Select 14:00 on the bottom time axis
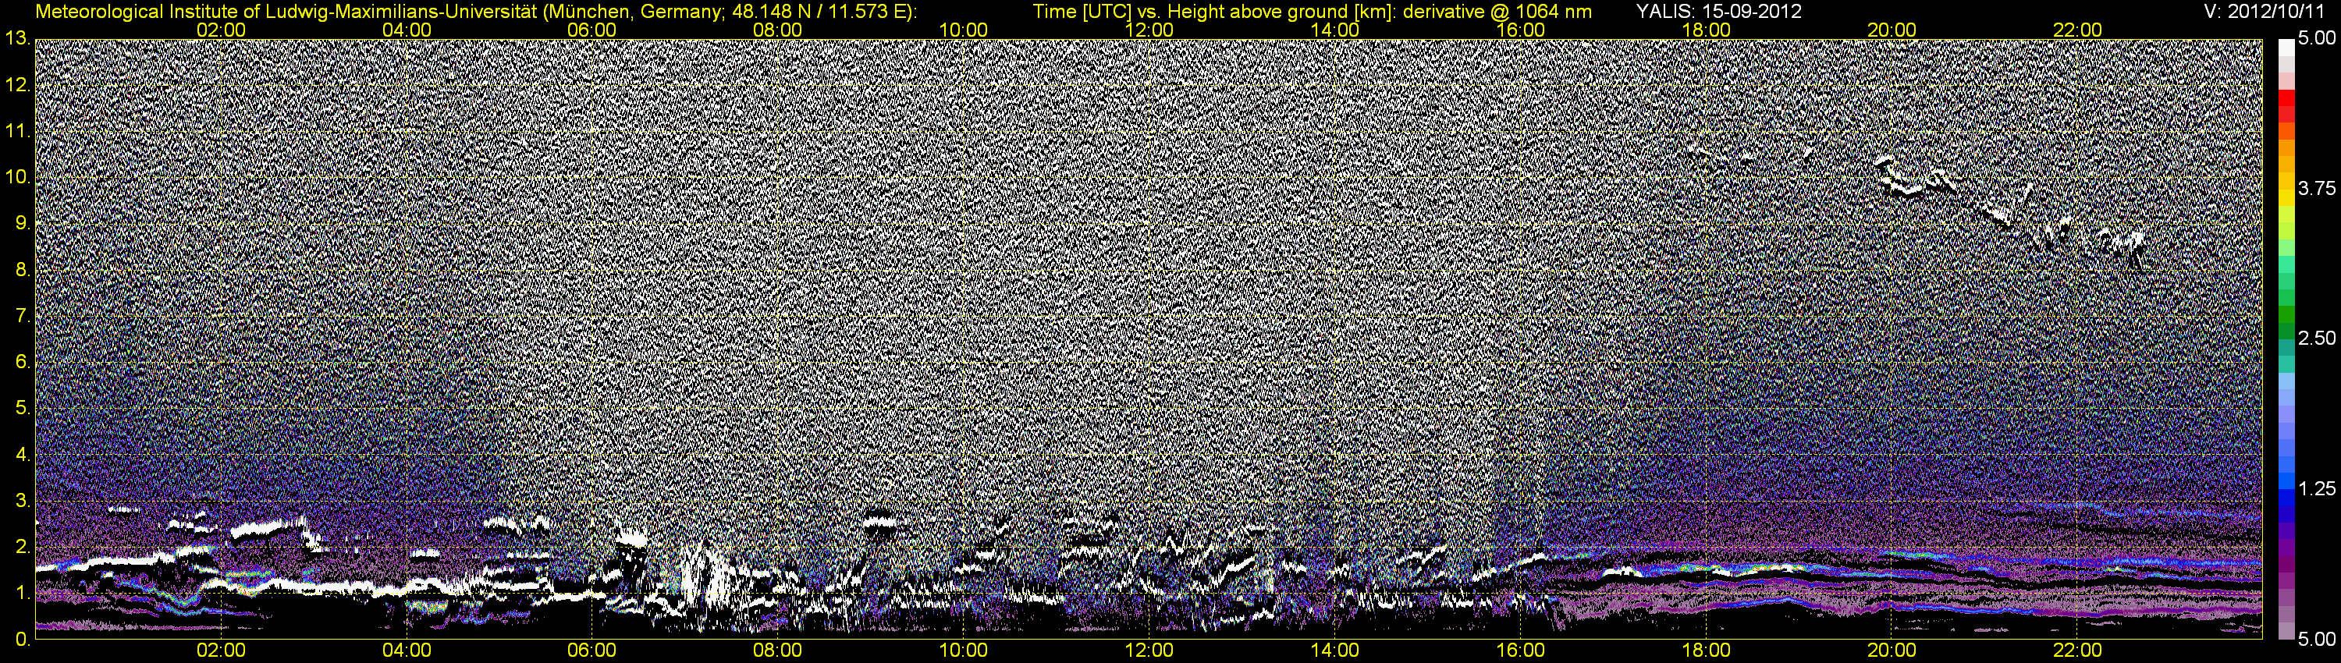2341x663 pixels. click(1335, 651)
